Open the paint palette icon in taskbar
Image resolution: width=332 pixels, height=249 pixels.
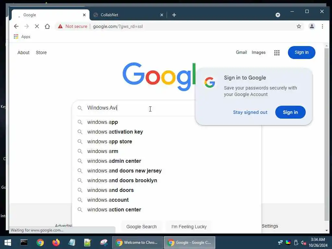tap(104, 243)
